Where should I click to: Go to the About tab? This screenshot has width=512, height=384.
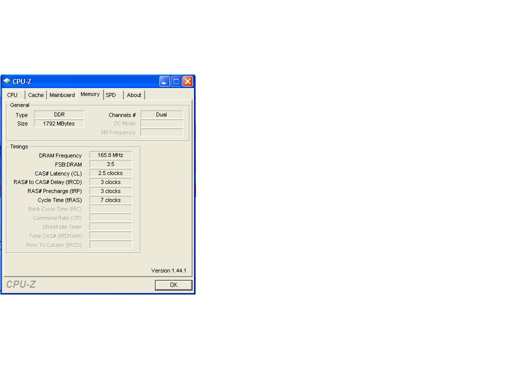pyautogui.click(x=134, y=95)
